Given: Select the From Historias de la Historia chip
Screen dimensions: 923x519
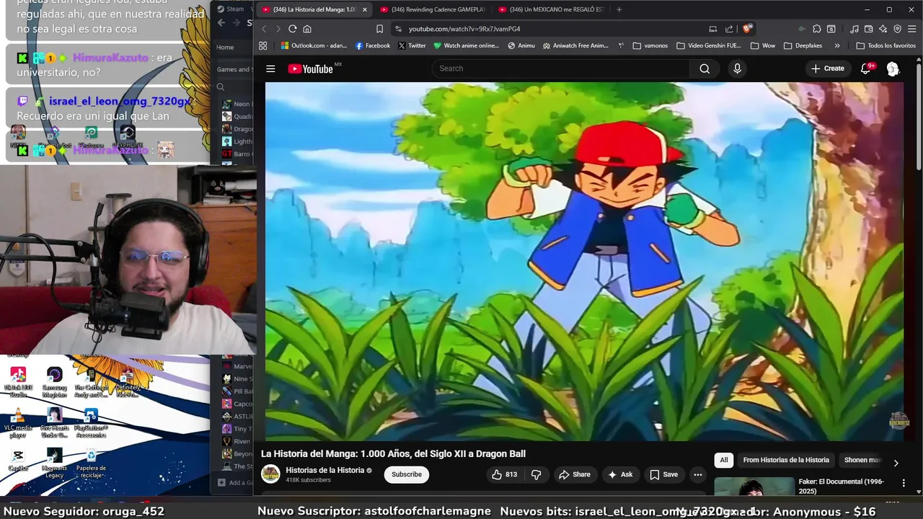Looking at the screenshot, I should click(786, 460).
